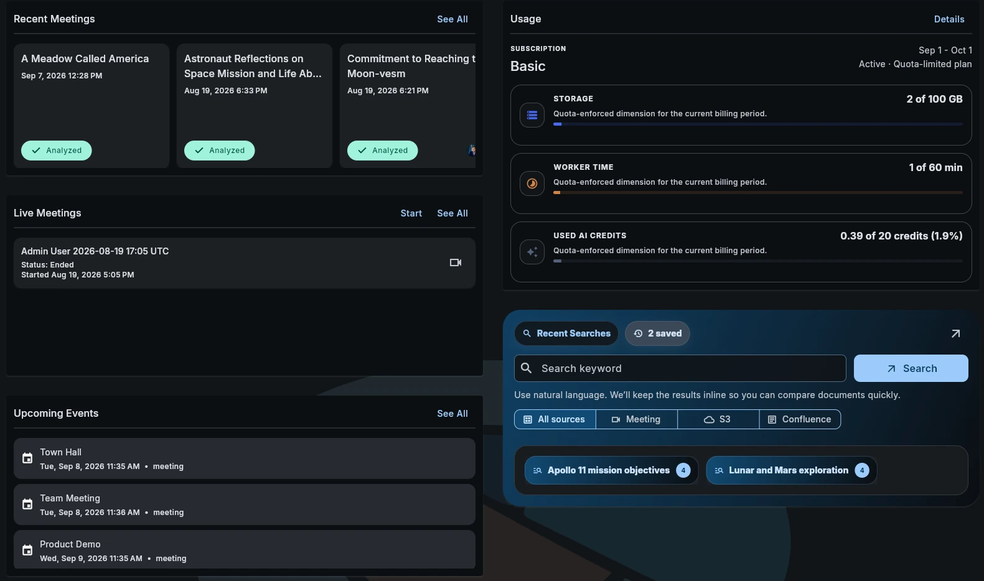Open search panel with the expand arrow icon
This screenshot has width=984, height=581.
pyautogui.click(x=955, y=333)
